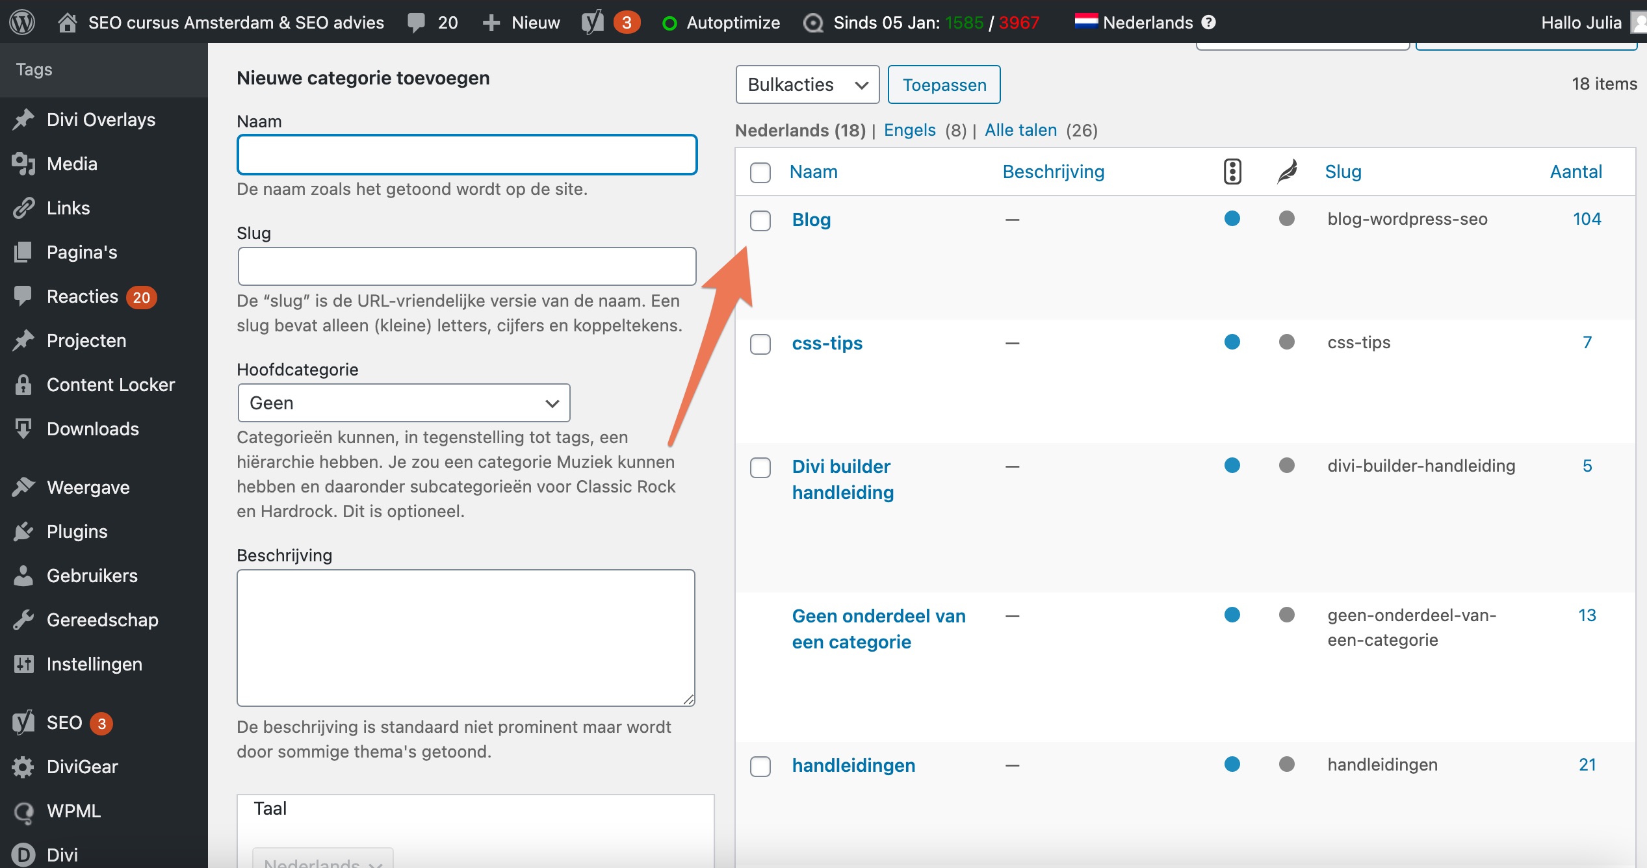Click the Toepassen button

coord(944,84)
